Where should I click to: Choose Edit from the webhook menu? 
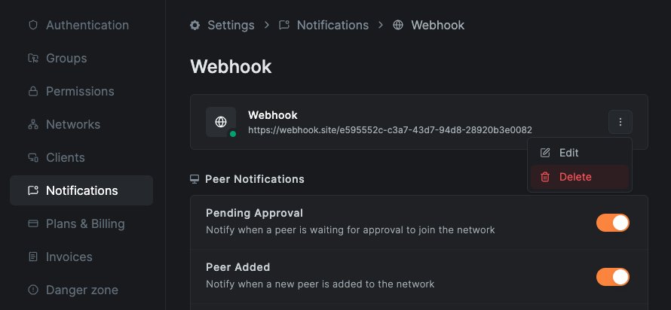tap(569, 153)
